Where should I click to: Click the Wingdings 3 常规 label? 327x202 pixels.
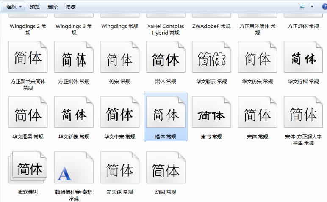[74, 29]
